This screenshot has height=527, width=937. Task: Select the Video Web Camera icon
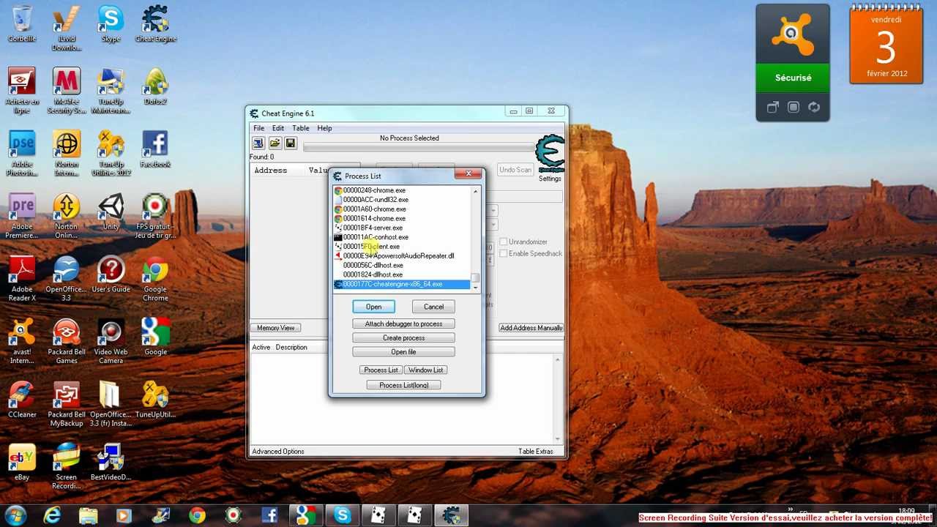111,341
